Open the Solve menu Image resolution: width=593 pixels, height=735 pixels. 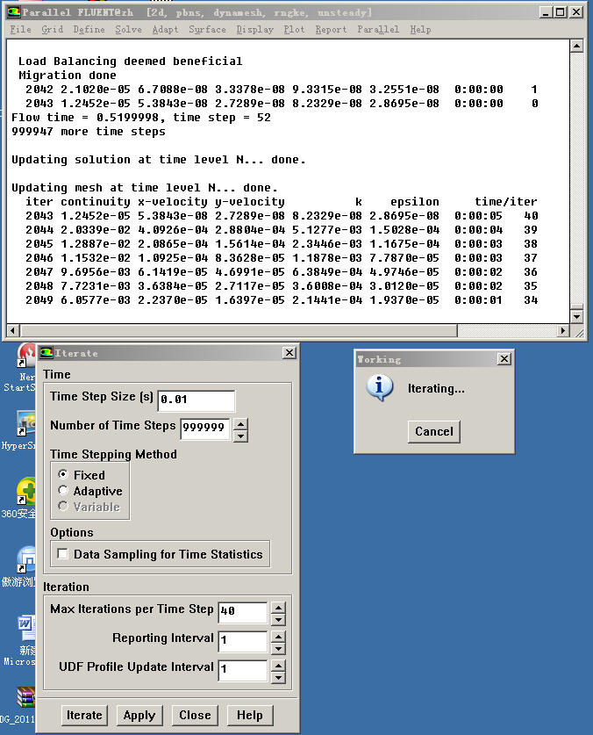point(127,29)
